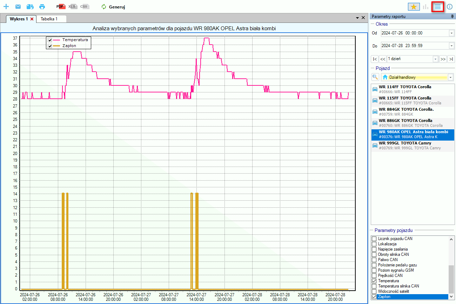456x304 pixels.
Task: Click parameter list scroll down arrow
Action: (451, 297)
